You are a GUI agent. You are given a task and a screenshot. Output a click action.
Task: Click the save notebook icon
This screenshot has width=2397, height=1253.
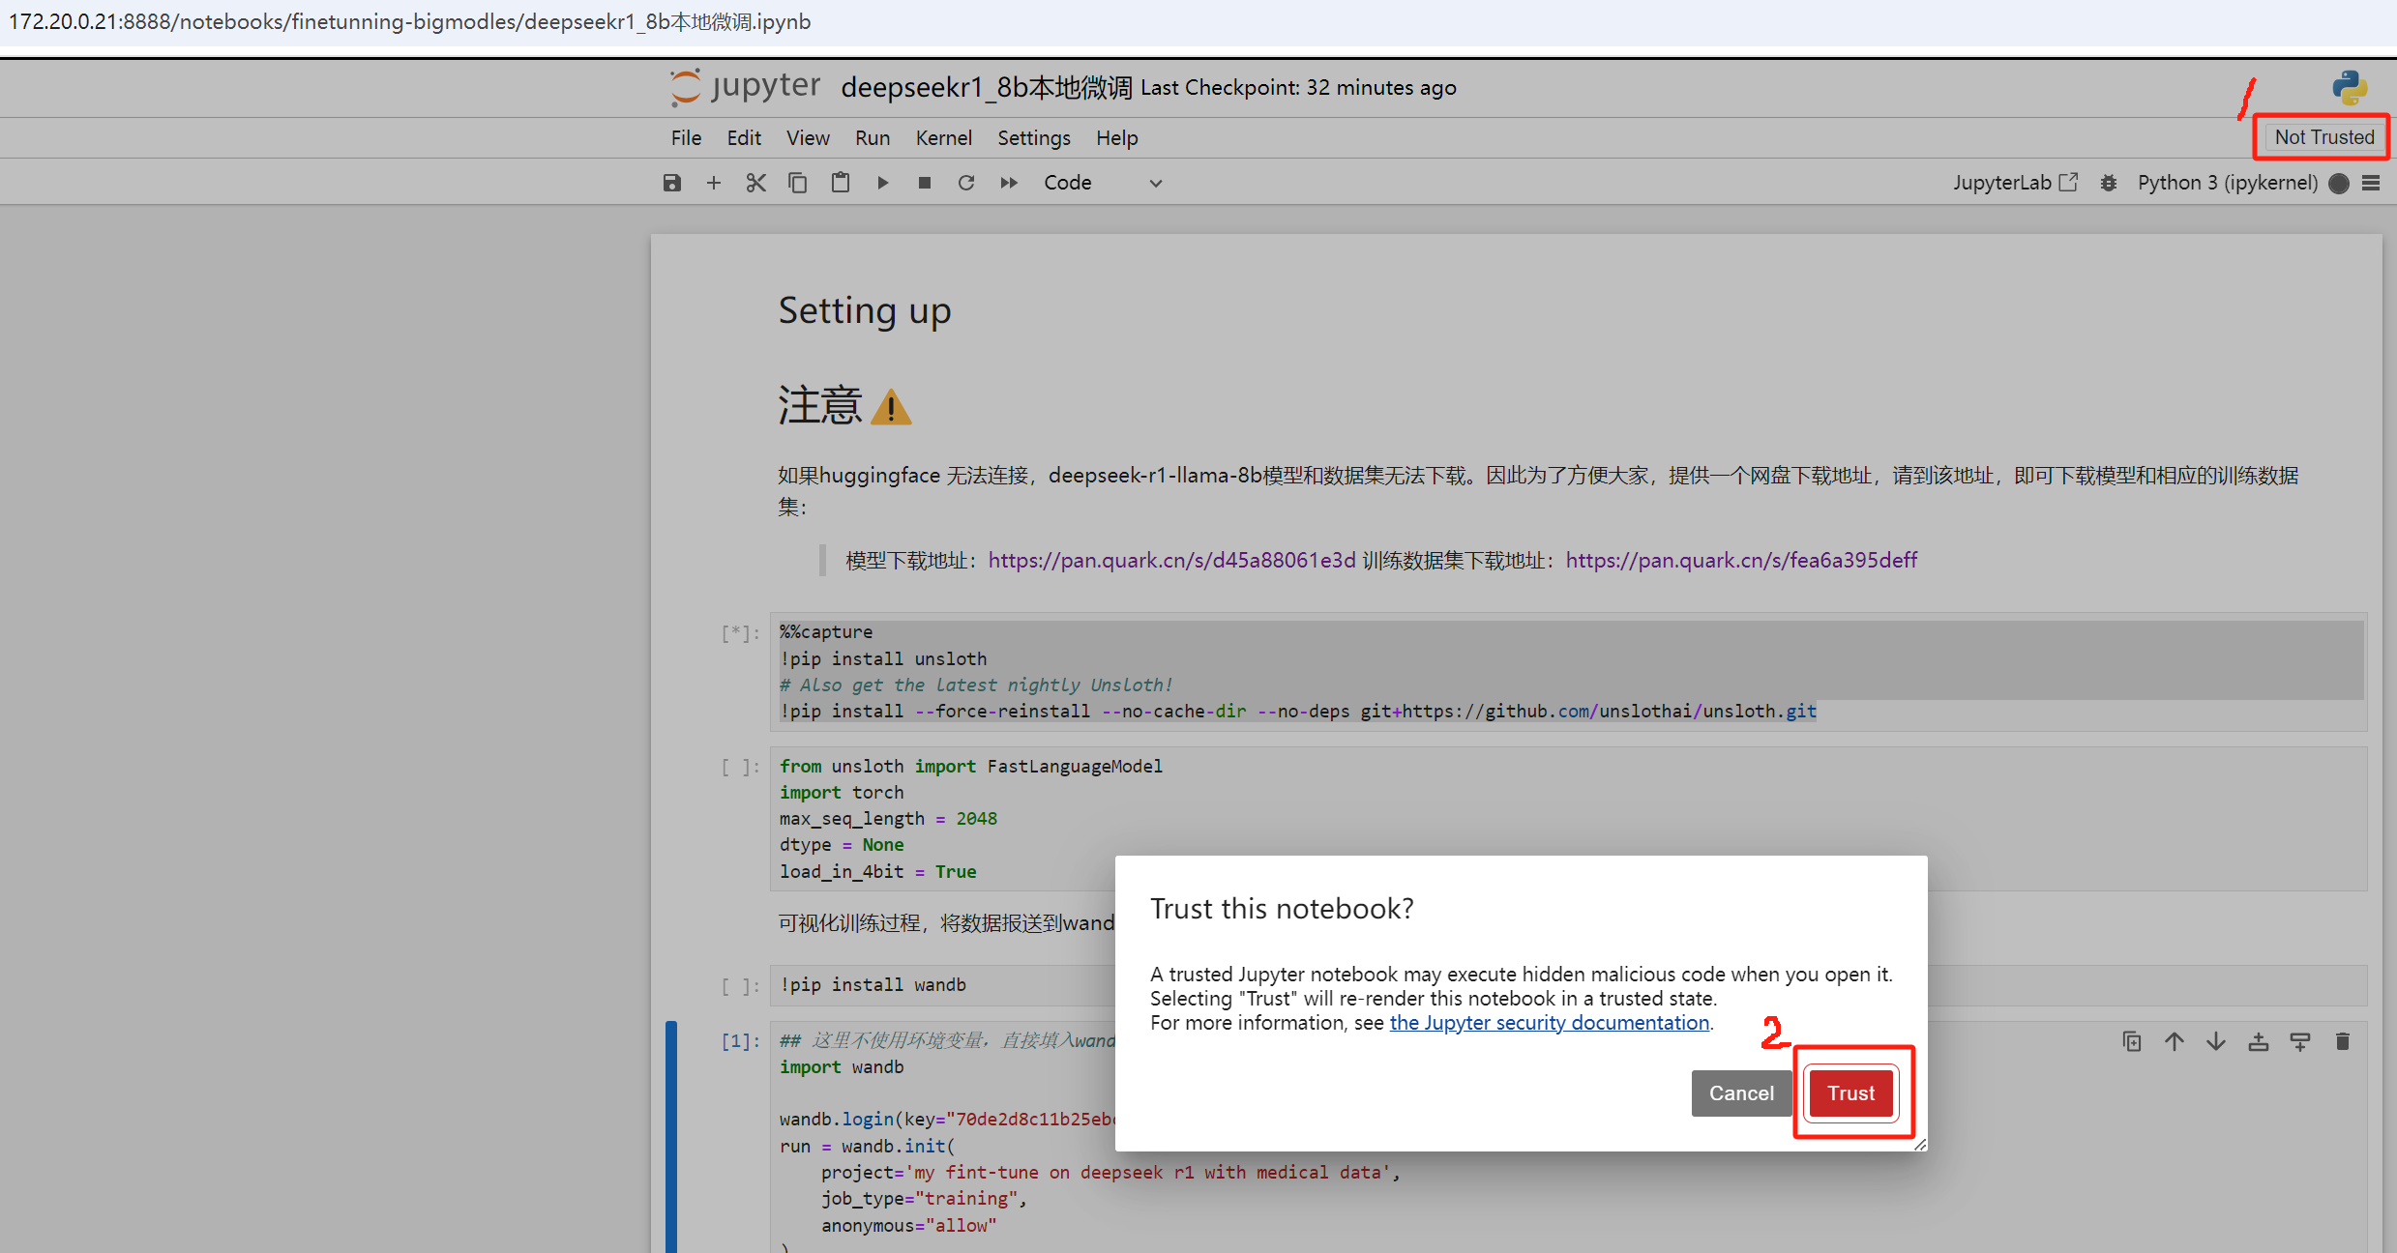pyautogui.click(x=671, y=183)
